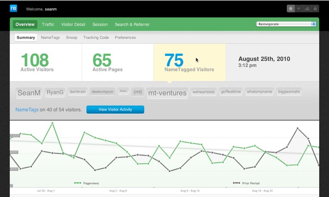This screenshot has height=197, width=329.
Task: Click the plus icon in top bar
Action: [x=299, y=9]
